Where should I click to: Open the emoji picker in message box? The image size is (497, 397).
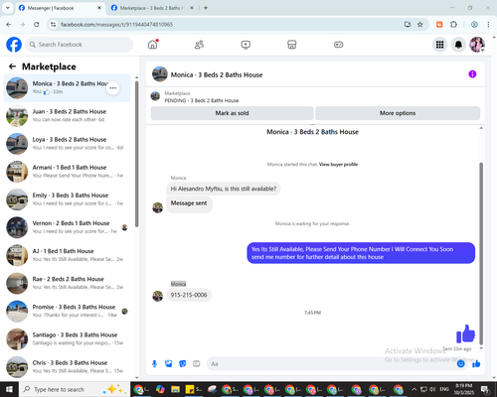click(460, 364)
